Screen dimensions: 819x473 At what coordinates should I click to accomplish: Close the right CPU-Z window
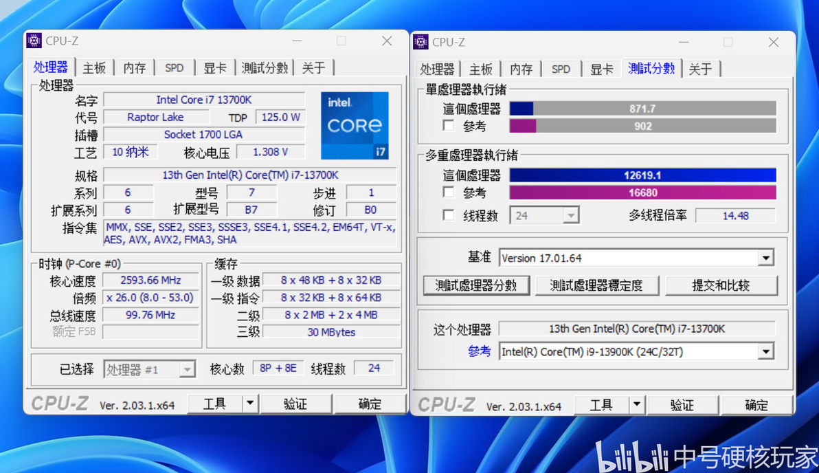coord(774,42)
